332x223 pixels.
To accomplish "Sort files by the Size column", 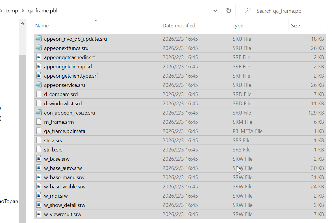I will tap(295, 25).
